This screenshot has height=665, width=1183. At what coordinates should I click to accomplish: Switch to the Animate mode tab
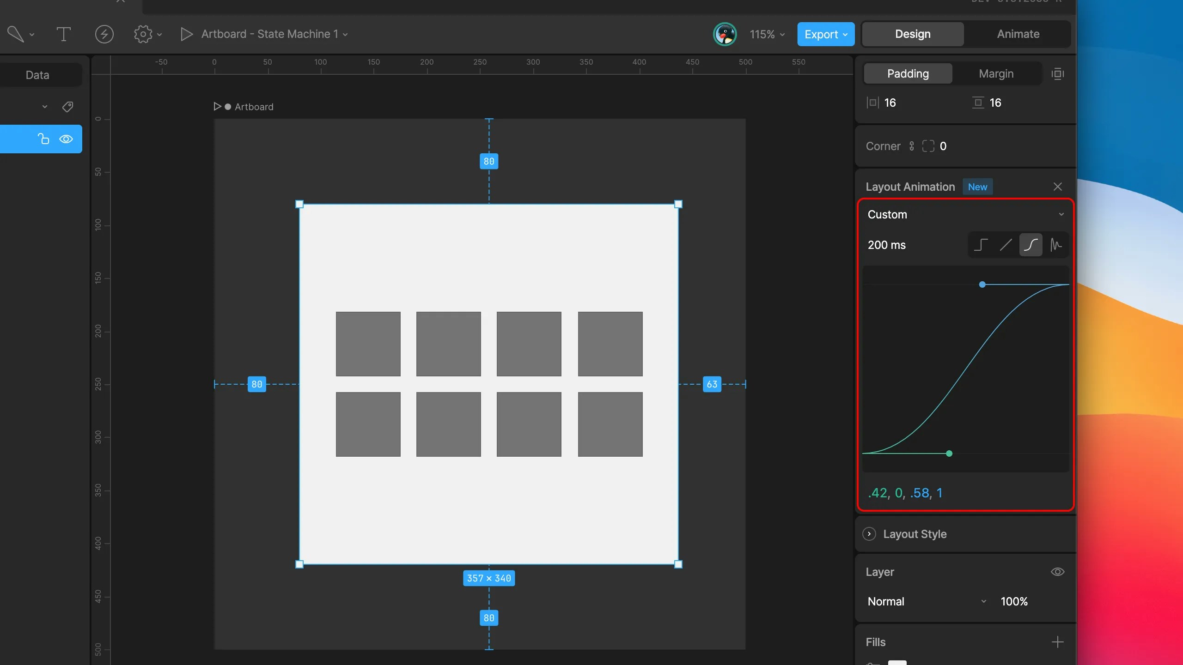pos(1018,34)
